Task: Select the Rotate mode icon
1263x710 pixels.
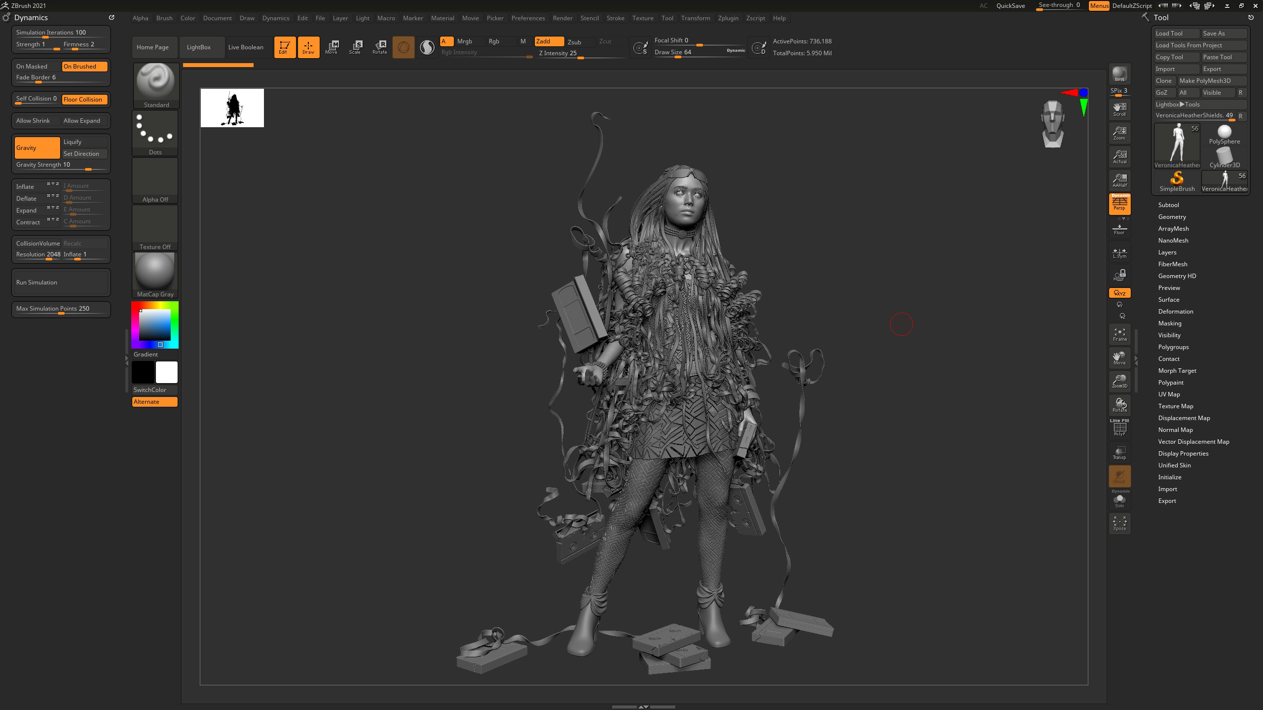Action: click(x=380, y=47)
